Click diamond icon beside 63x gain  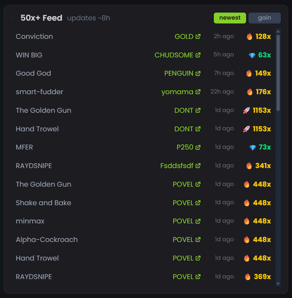[x=252, y=55]
